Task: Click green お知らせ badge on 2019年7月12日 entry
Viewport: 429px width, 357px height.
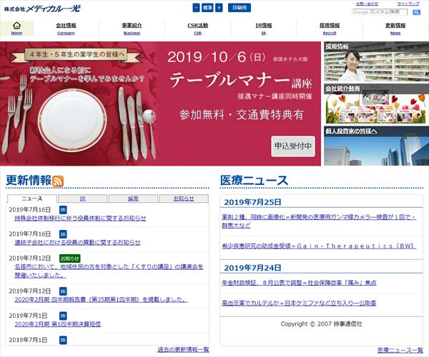Action: pyautogui.click(x=70, y=258)
